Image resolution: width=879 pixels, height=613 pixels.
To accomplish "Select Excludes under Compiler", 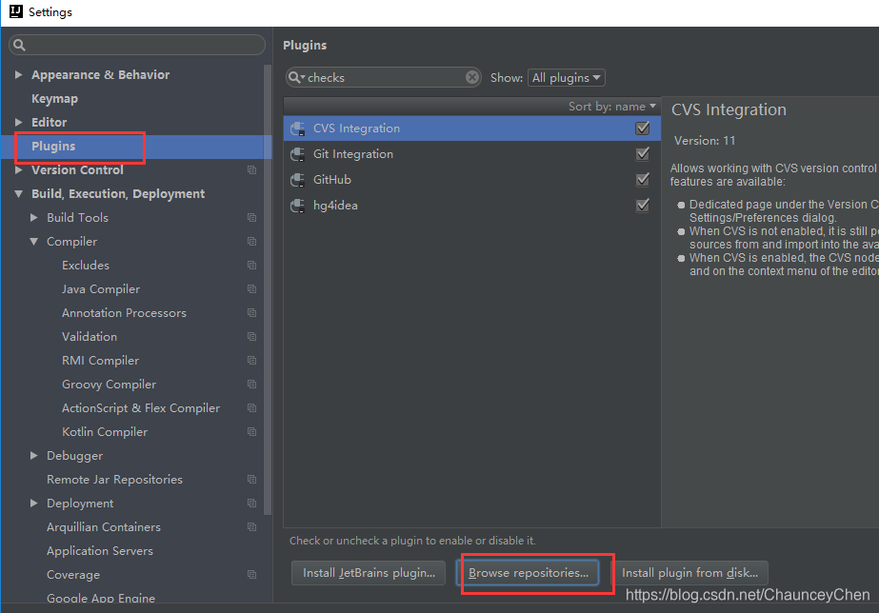I will tap(86, 265).
